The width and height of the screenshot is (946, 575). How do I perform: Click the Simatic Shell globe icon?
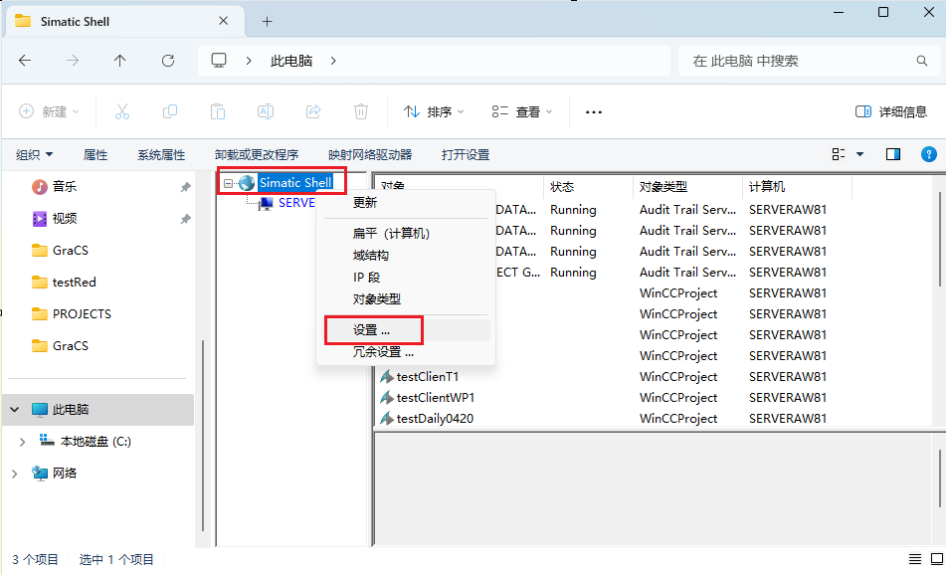pyautogui.click(x=246, y=183)
